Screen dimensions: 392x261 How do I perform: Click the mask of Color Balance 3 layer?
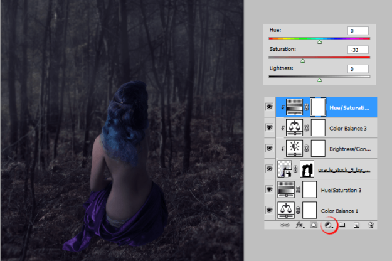point(318,128)
